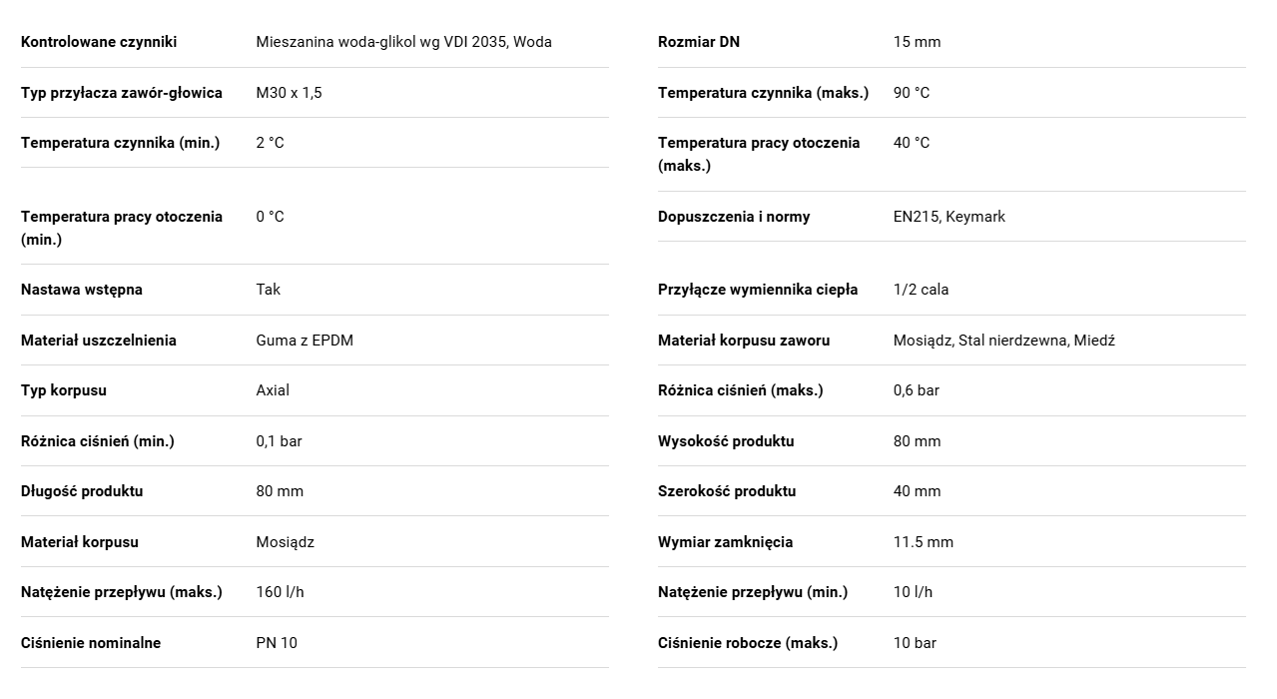
Task: Click the Nastawa wstępna label
Action: pos(82,290)
